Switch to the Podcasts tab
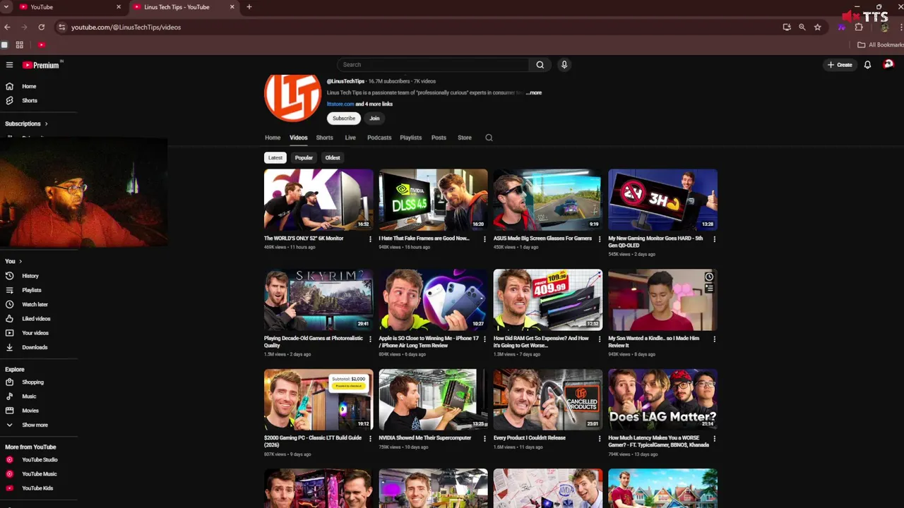This screenshot has width=904, height=508. coord(379,138)
